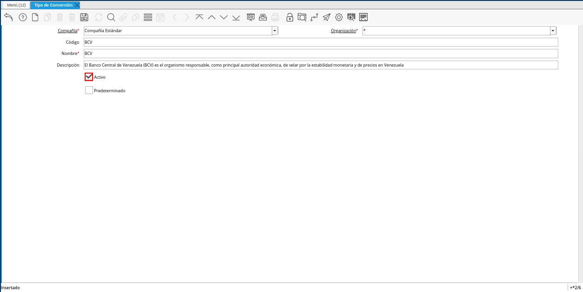This screenshot has width=583, height=292.
Task: Launch a process with the gear icon
Action: click(x=338, y=17)
